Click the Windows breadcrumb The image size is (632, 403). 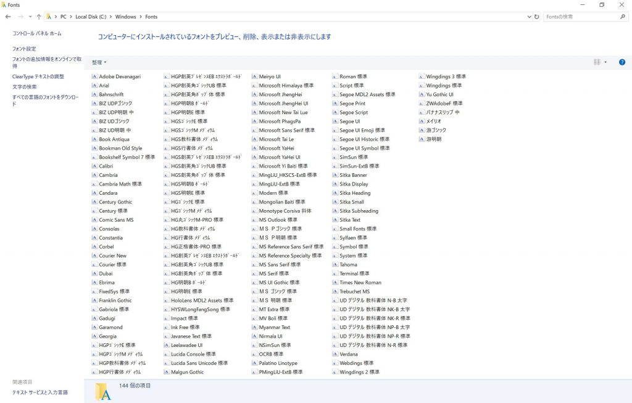[x=125, y=17]
